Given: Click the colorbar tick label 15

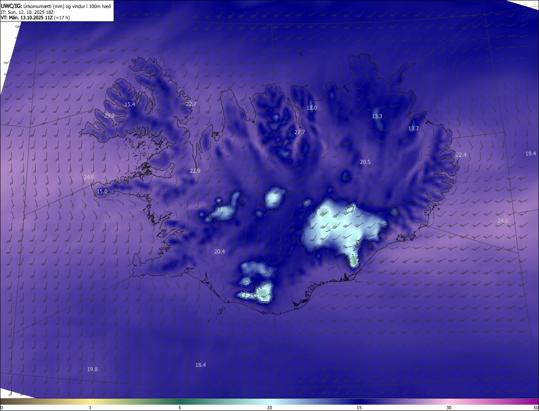Looking at the screenshot, I should click(359, 408).
